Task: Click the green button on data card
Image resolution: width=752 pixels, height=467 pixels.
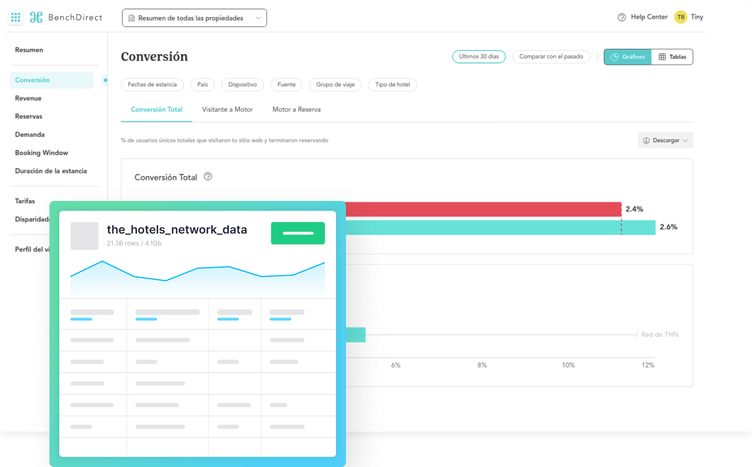Action: [298, 233]
